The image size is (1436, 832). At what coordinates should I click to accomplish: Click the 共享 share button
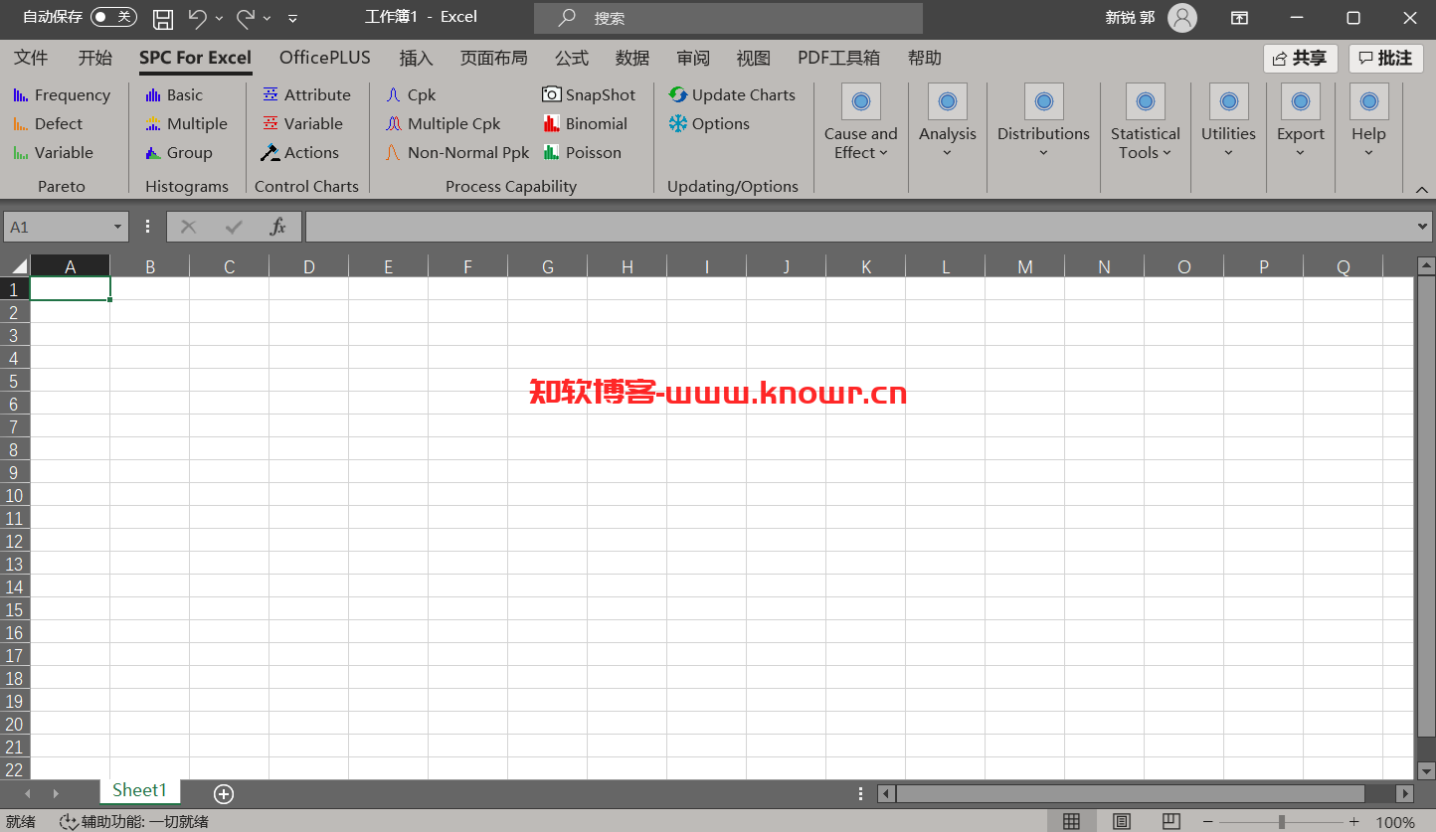click(1301, 58)
